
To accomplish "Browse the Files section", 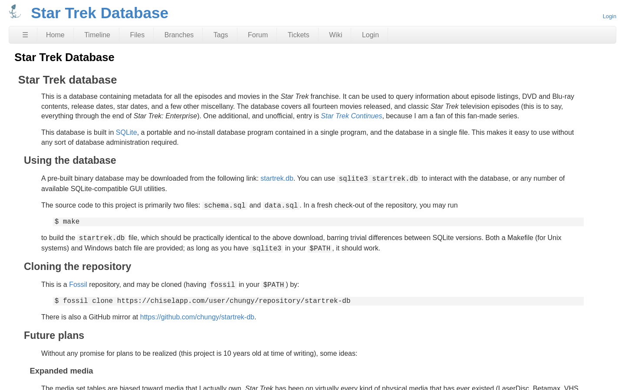I will [137, 35].
